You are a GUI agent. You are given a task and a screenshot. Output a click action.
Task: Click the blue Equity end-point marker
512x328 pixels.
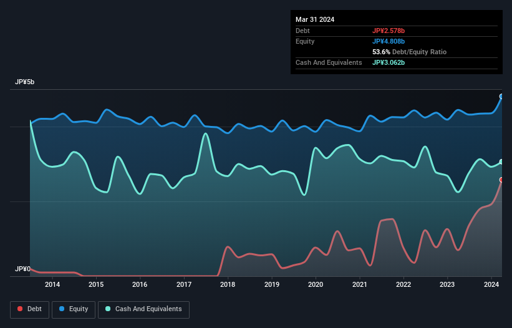(501, 96)
